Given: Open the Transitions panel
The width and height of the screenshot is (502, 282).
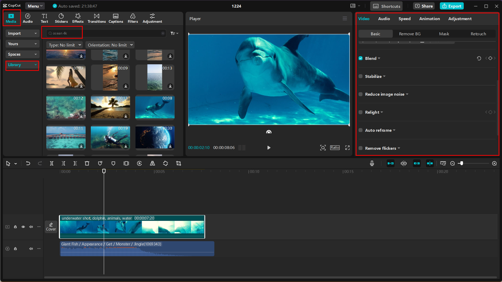Looking at the screenshot, I should point(96,18).
